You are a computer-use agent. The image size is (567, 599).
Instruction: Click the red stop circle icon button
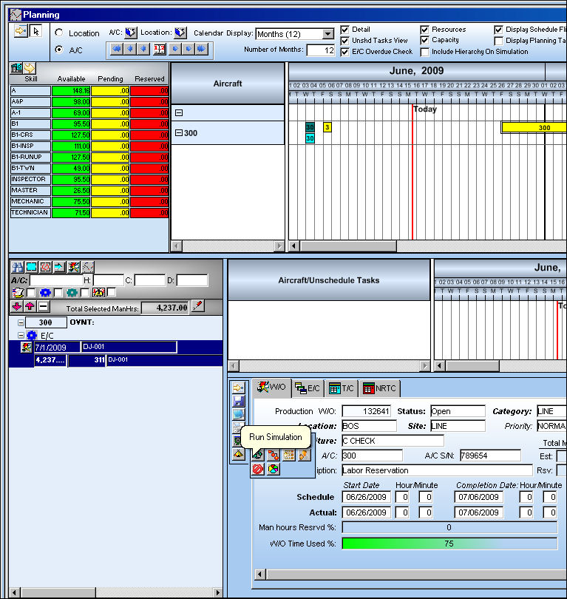tap(258, 469)
